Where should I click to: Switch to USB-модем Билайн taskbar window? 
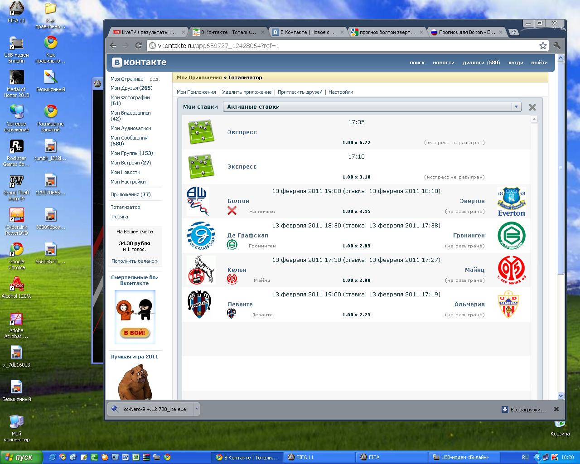pos(464,457)
